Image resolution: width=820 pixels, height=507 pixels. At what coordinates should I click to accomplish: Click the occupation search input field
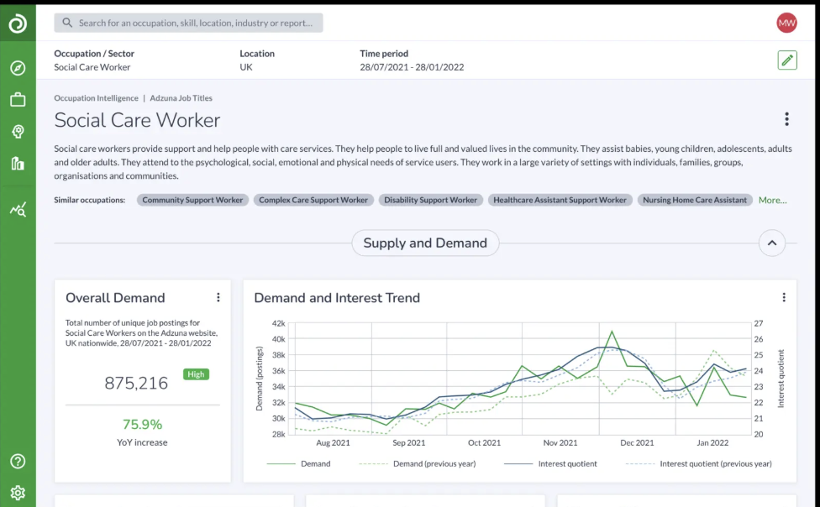pos(188,23)
